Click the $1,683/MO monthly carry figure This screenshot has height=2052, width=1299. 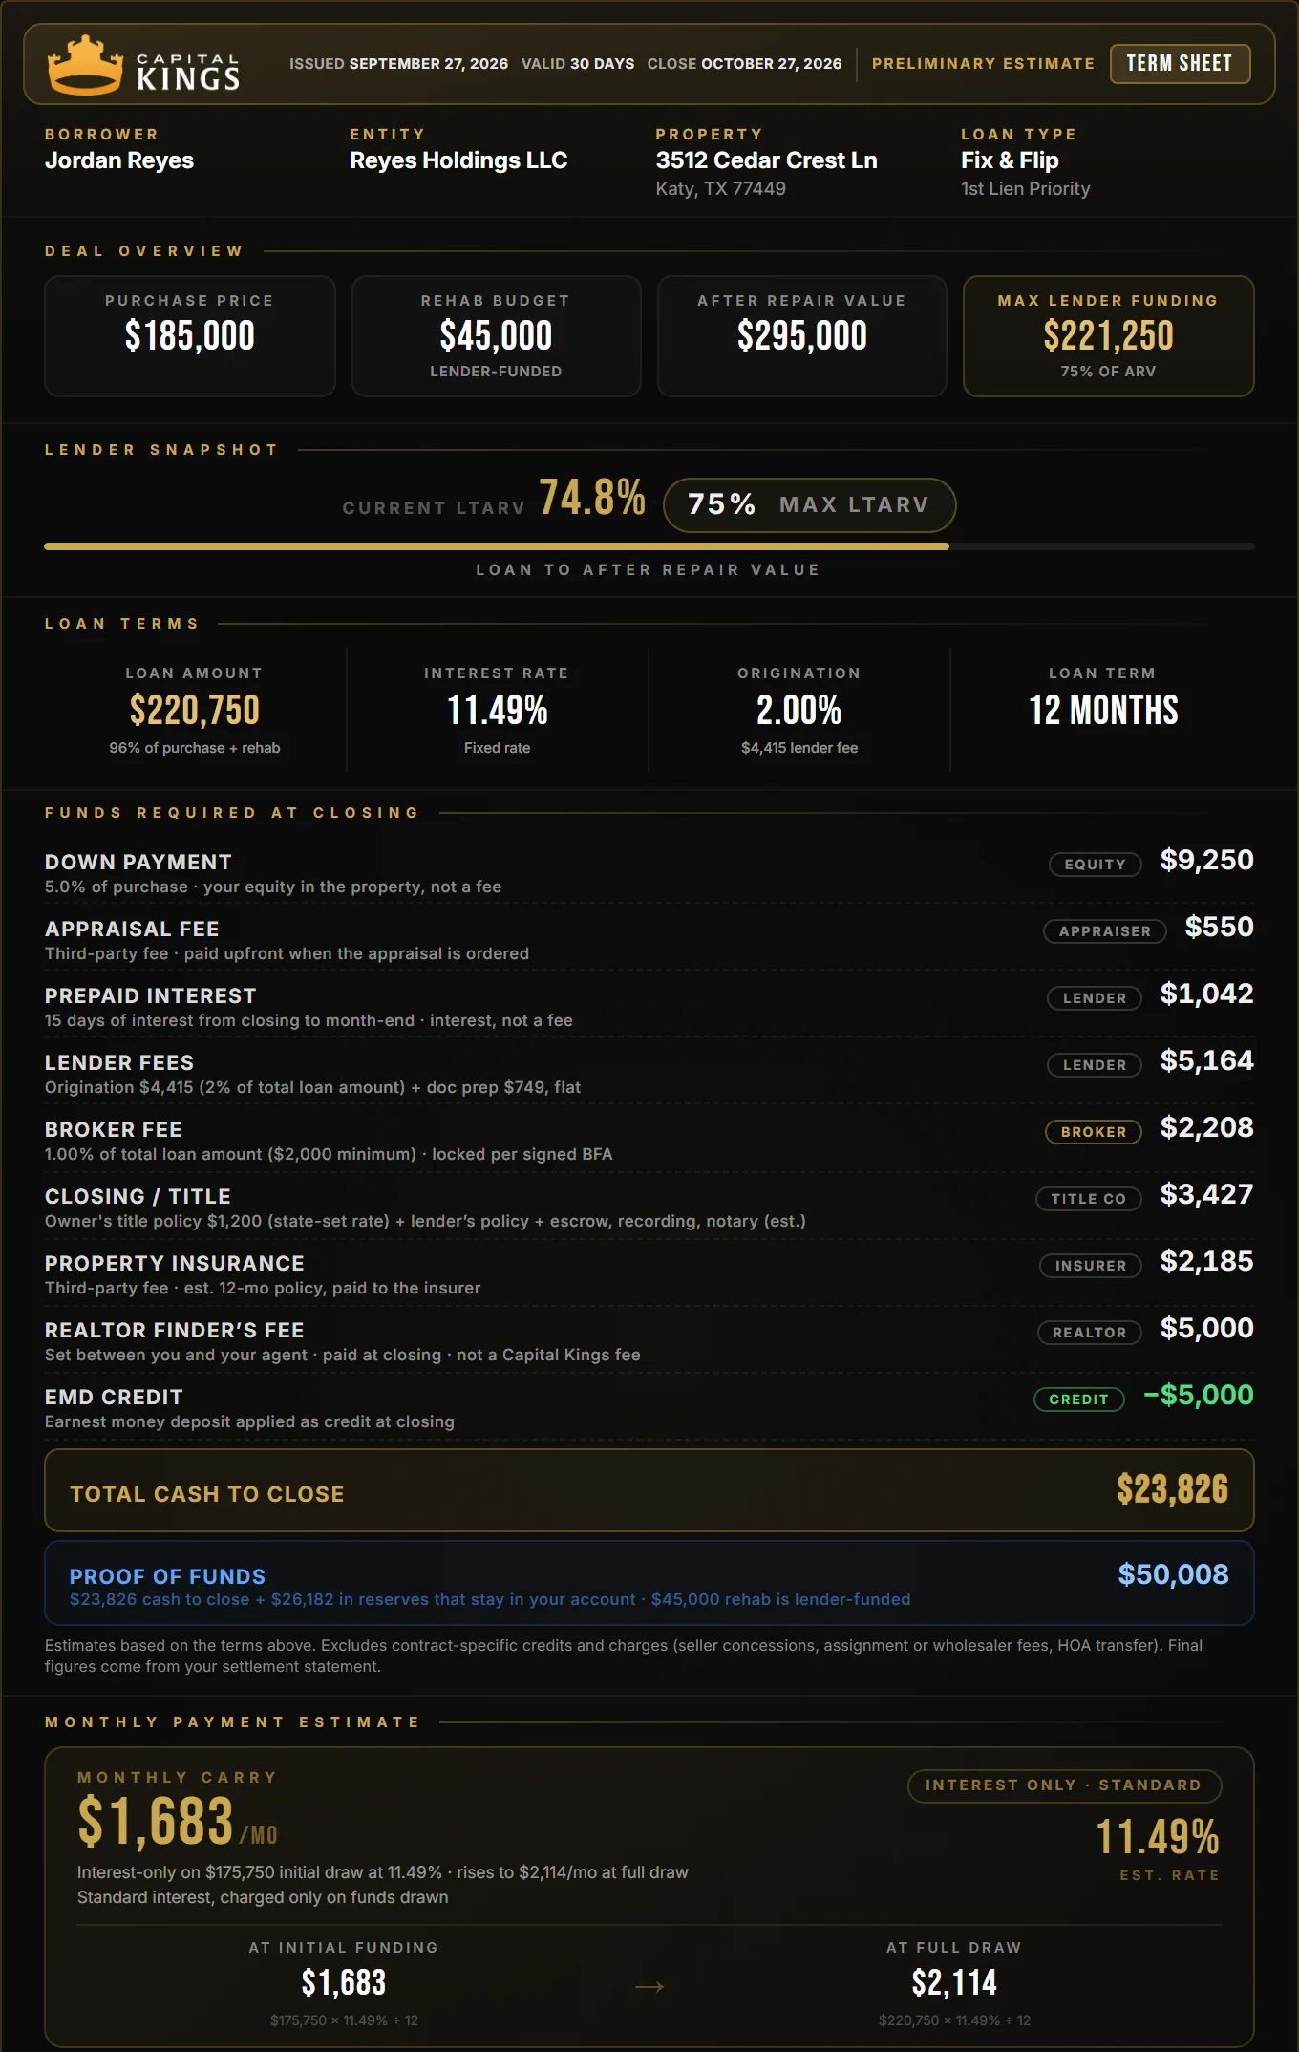[178, 1821]
